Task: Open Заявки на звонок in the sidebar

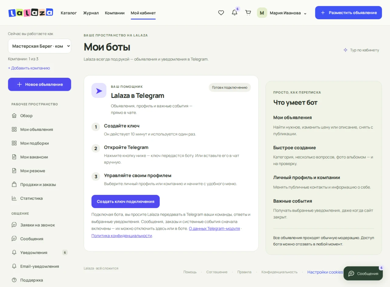Action: [40, 225]
